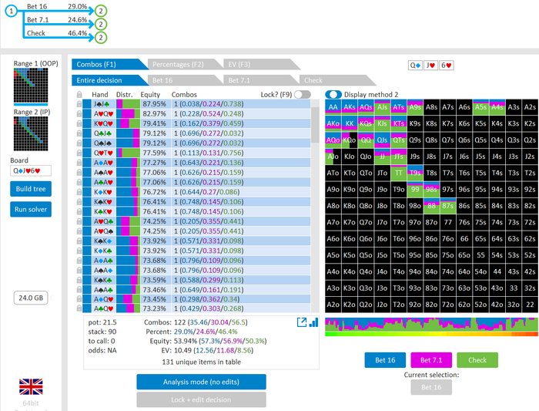Toggle the Lock? (F9) switch
Image resolution: width=539 pixels, height=411 pixels.
pyautogui.click(x=303, y=94)
